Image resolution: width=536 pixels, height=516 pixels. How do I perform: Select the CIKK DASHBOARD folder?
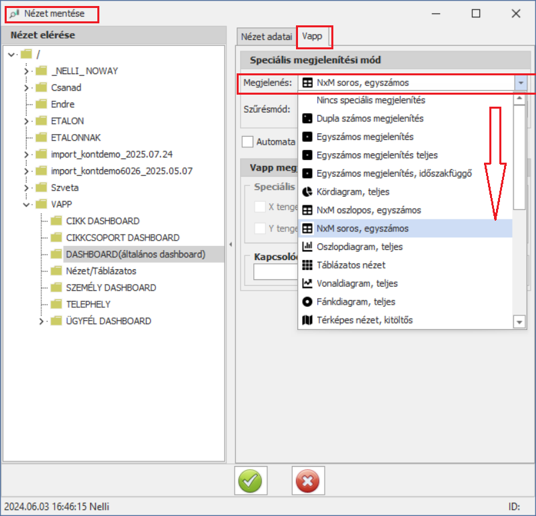click(102, 221)
